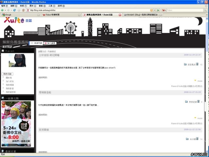Open the 工具 (T) menu
Image resolution: width=209 pixels, height=157 pixels.
[x=52, y=6]
